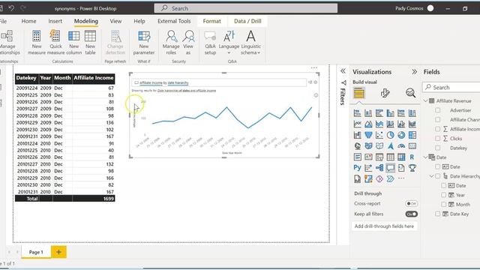Collapse the Date Hierarchy node
Image resolution: width=480 pixels, height=270 pixels.
(431, 176)
